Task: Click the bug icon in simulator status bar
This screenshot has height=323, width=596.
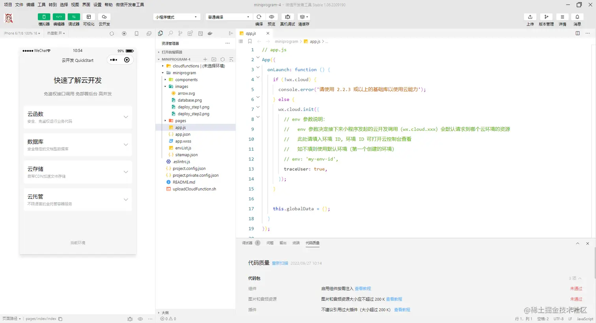Action: 130,319
